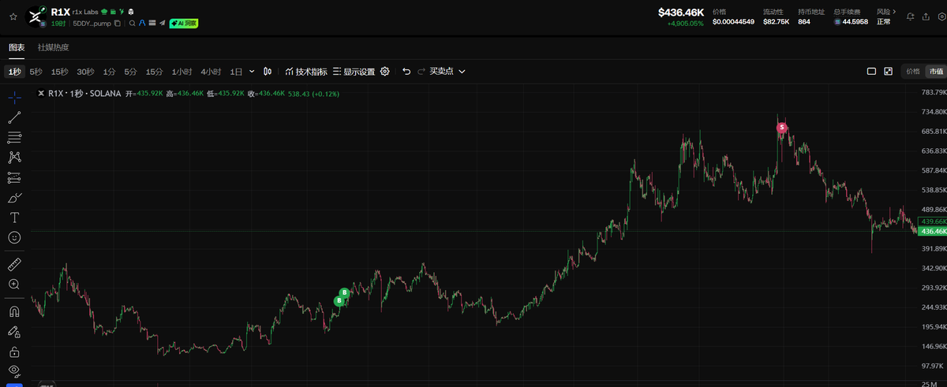
Task: Click the R1X token logo
Action: pos(36,17)
